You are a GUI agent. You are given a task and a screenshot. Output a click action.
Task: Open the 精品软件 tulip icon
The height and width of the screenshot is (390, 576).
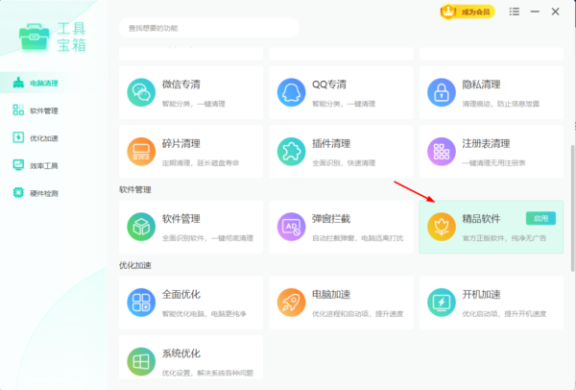click(442, 227)
